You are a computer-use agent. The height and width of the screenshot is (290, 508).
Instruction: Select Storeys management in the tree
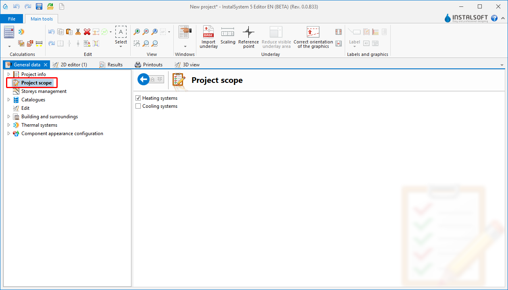(44, 91)
